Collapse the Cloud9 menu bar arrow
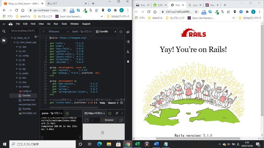The width and height of the screenshot is (264, 148). tap(4, 24)
